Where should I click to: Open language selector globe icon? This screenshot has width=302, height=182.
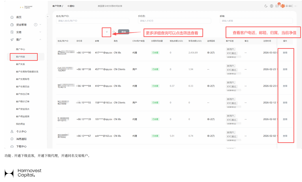click(272, 6)
